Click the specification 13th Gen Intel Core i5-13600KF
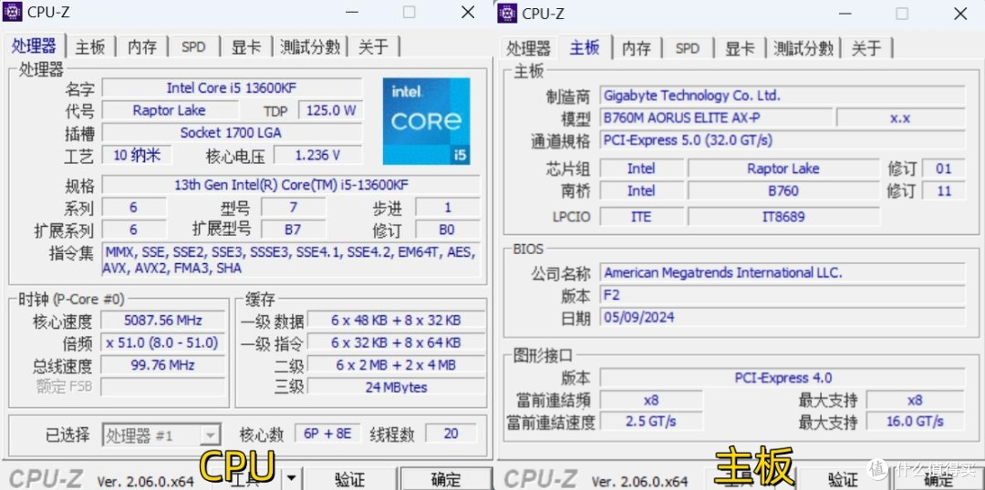The width and height of the screenshot is (985, 490). pyautogui.click(x=292, y=185)
